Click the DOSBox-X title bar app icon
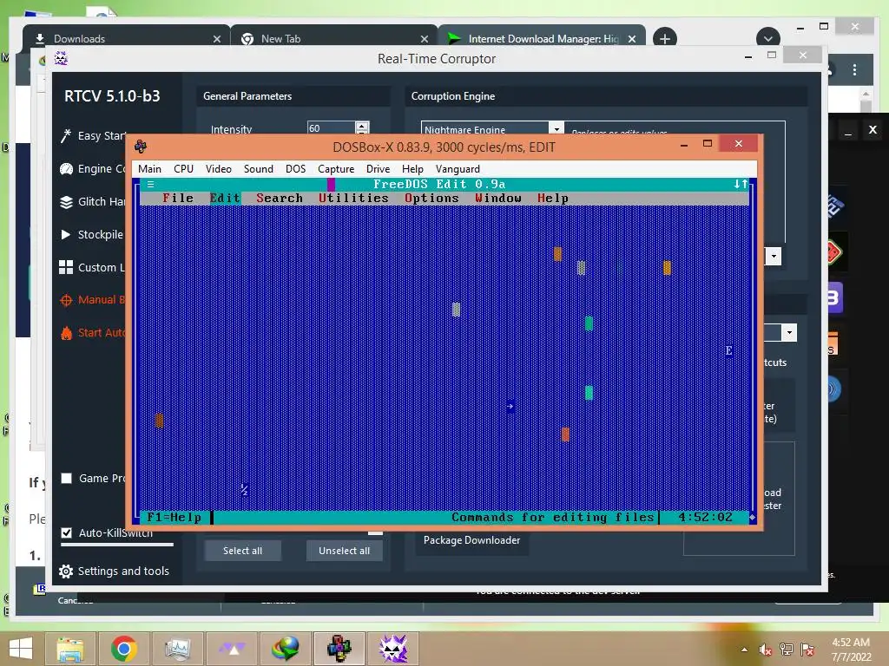Viewport: 889px width, 666px height. pos(141,147)
